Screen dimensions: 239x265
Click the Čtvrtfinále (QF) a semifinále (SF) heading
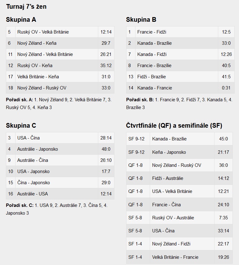coord(174,126)
